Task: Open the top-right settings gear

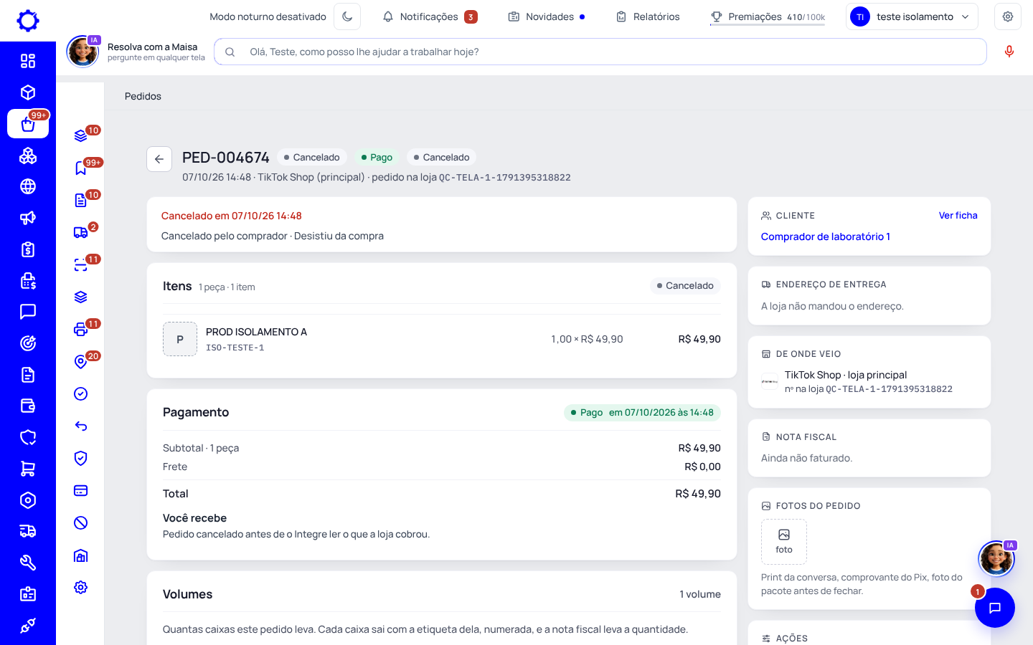Action: 1008,16
